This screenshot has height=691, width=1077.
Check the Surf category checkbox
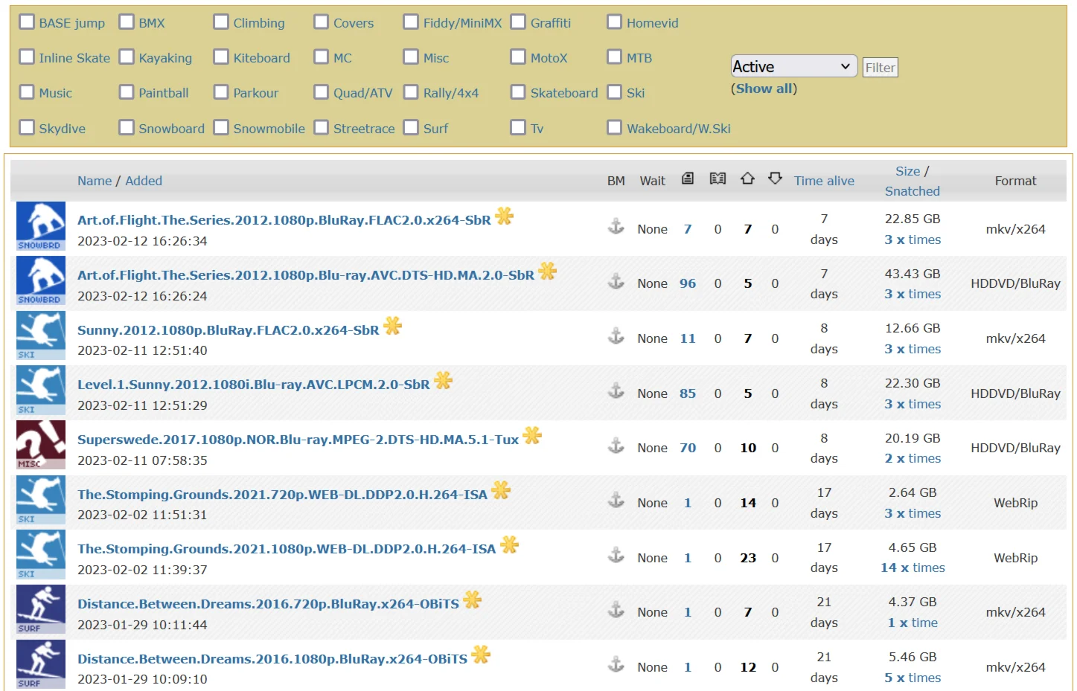(x=411, y=127)
